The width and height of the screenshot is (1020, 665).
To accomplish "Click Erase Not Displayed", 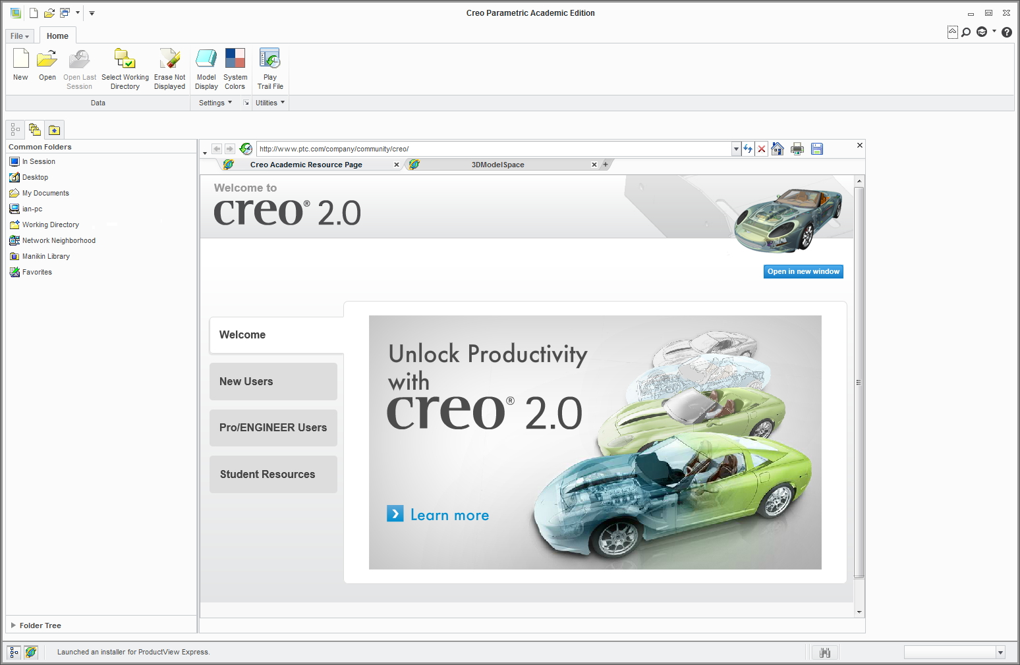I will pyautogui.click(x=170, y=68).
